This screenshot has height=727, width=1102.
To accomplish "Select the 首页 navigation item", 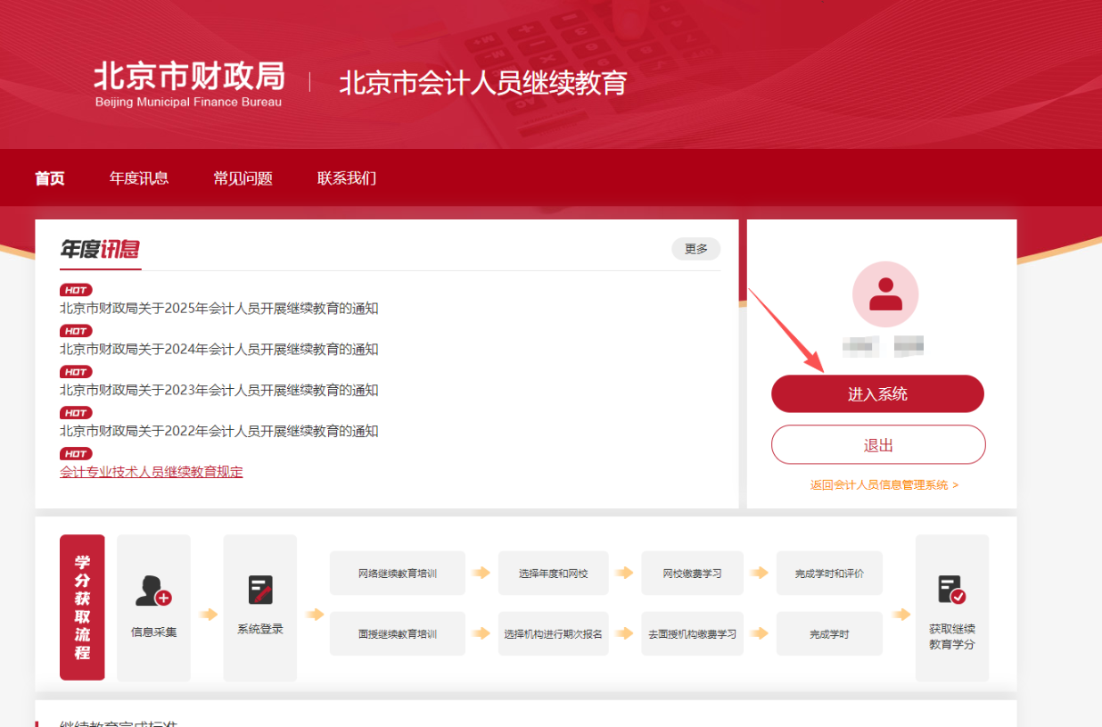I will (x=49, y=178).
